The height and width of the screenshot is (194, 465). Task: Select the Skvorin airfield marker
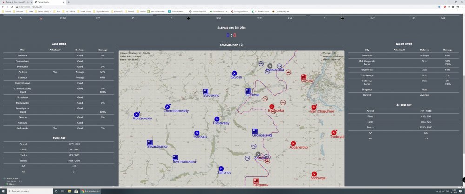click(x=235, y=73)
